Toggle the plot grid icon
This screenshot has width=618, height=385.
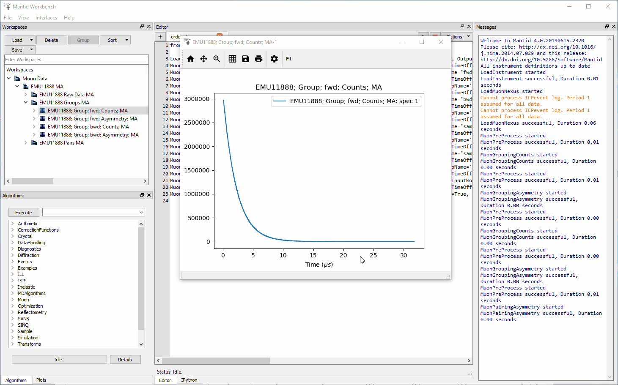[x=232, y=59]
